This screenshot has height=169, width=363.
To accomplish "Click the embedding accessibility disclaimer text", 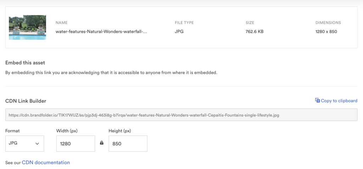I will (111, 73).
